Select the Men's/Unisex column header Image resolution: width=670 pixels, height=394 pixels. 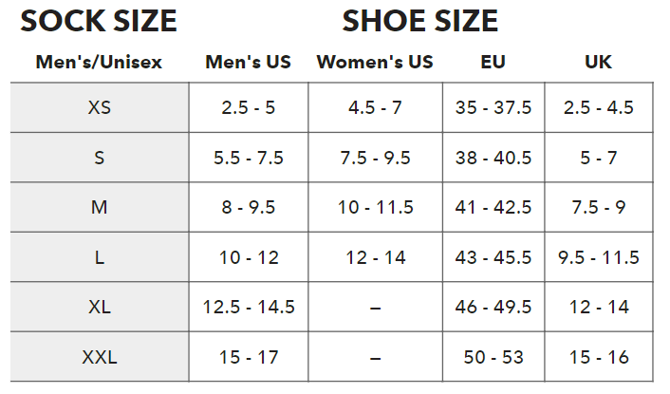[x=99, y=63]
